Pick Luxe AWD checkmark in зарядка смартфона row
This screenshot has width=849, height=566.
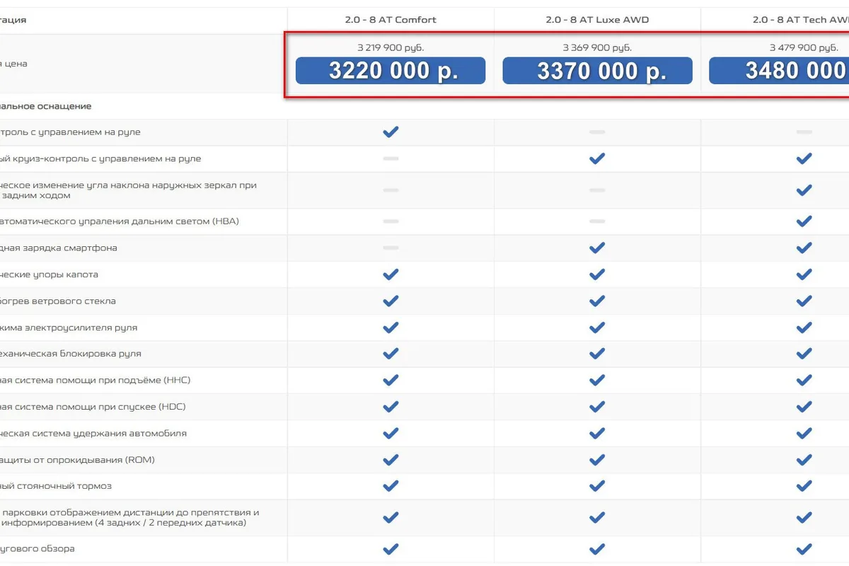click(597, 248)
